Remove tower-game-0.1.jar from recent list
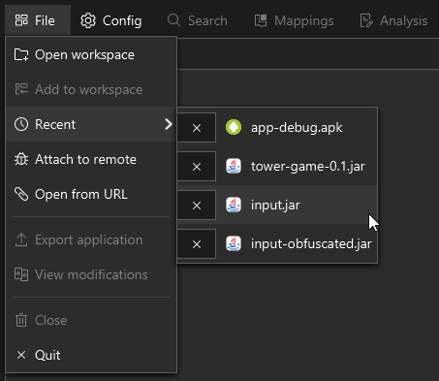This screenshot has width=439, height=381. tap(197, 167)
